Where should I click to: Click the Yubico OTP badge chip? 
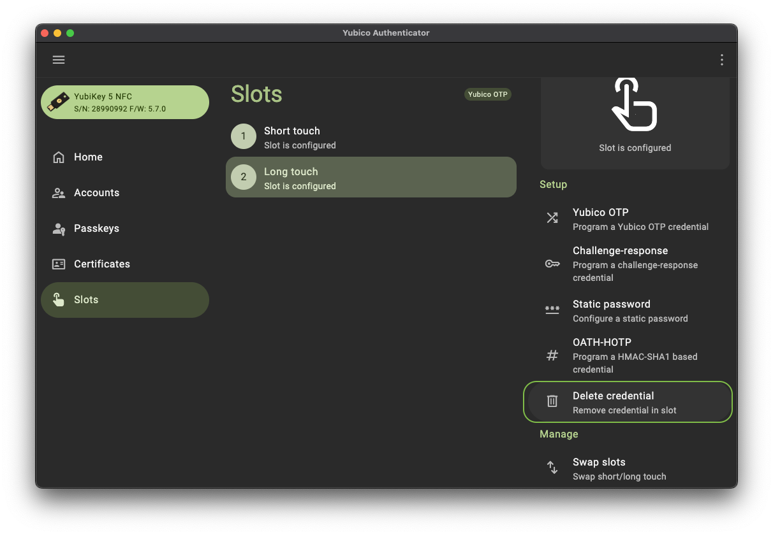(488, 94)
